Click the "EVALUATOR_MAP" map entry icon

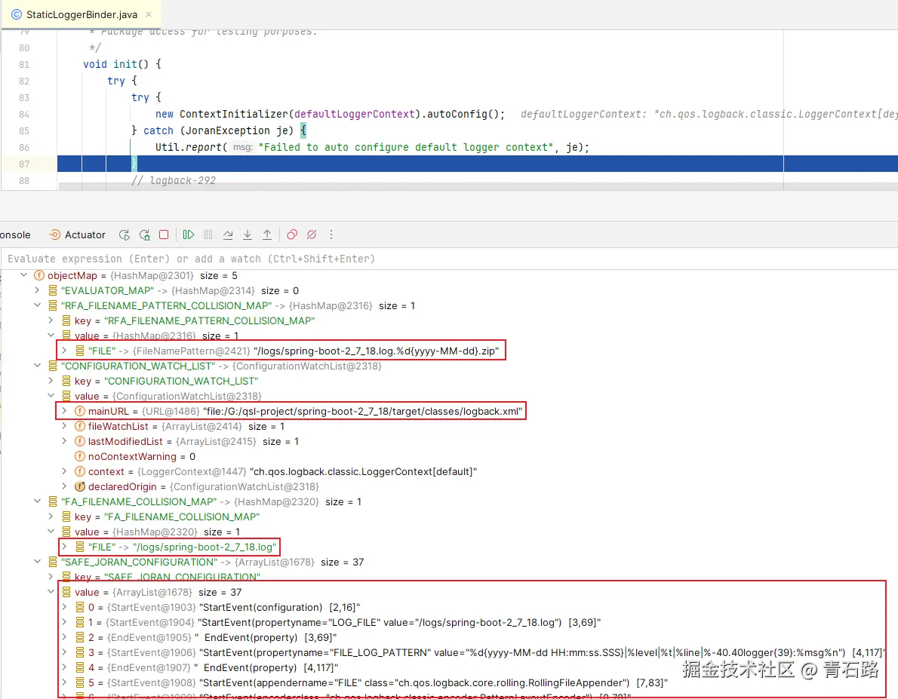point(53,290)
